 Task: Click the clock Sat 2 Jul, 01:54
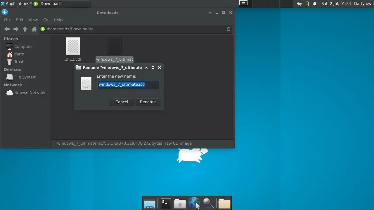[x=336, y=3]
